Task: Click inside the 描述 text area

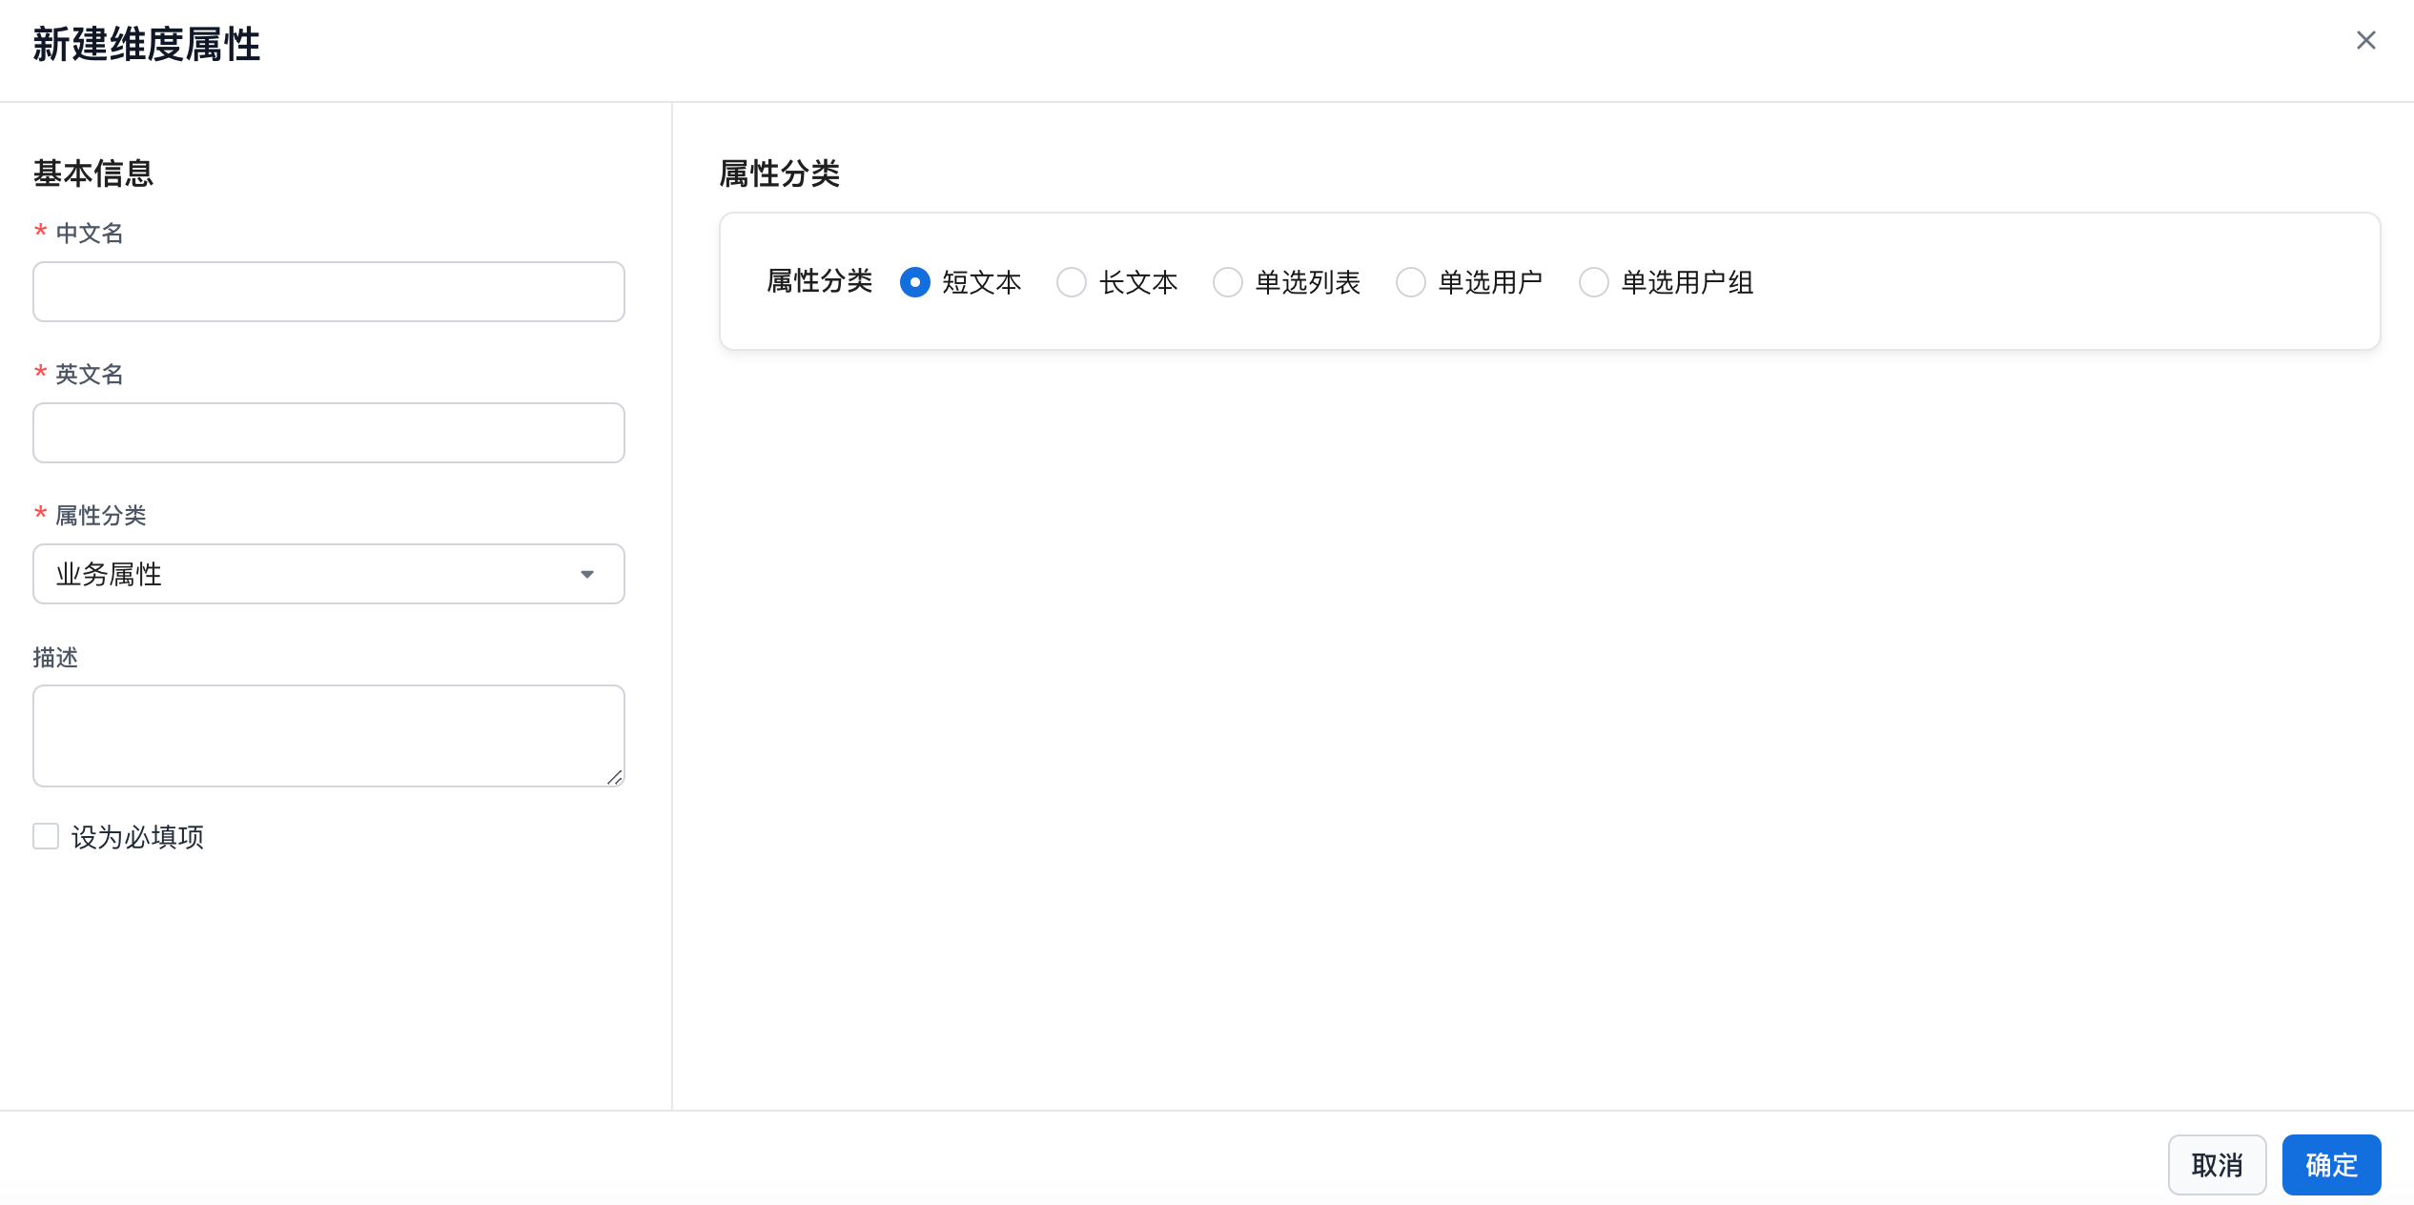Action: click(x=328, y=734)
